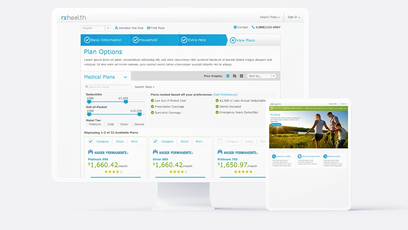408x230 pixels.
Task: Click the checkmark icon on Household step
Action: tap(135, 40)
